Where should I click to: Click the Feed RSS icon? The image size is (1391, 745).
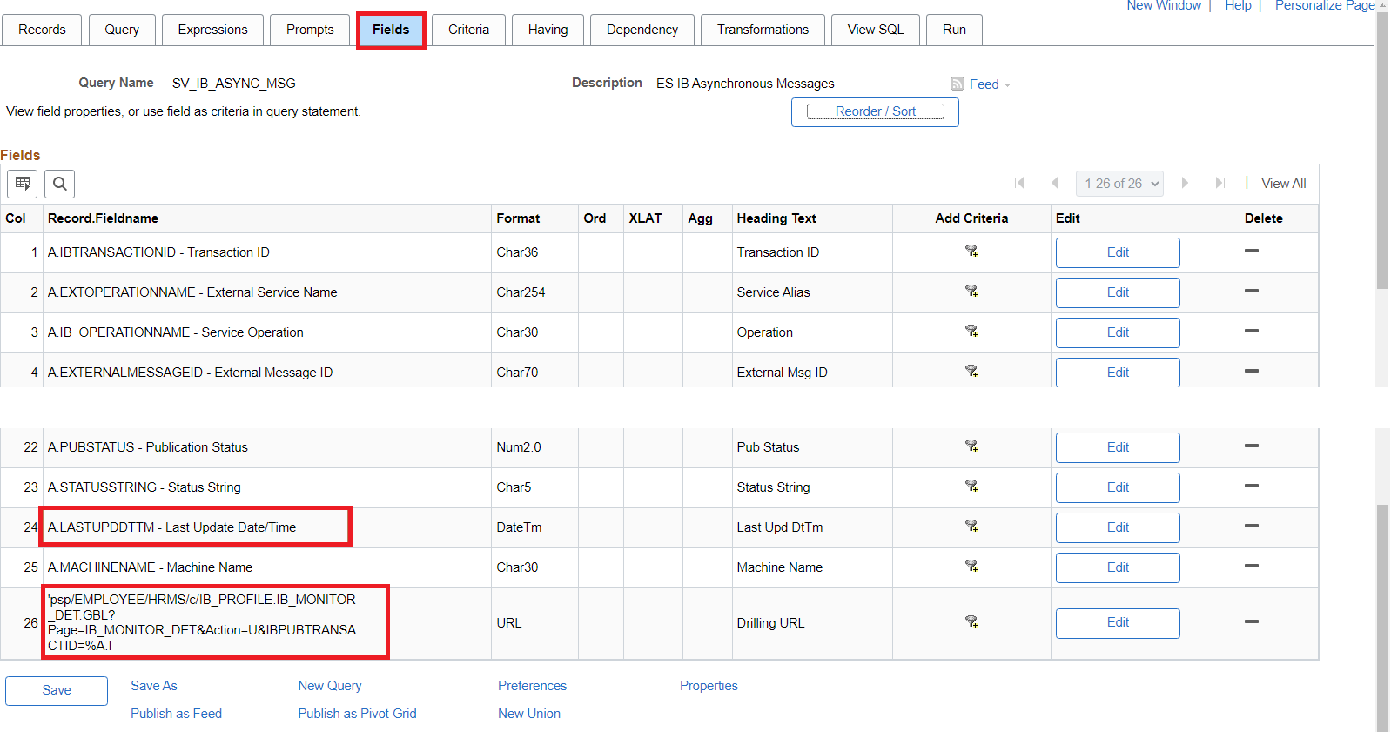(x=958, y=84)
